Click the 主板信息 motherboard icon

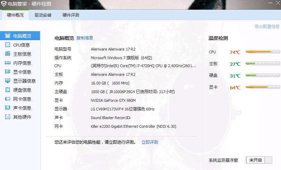pos(8,54)
